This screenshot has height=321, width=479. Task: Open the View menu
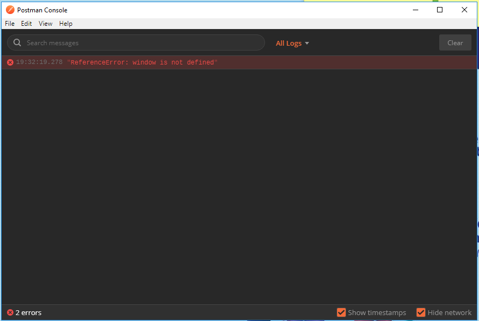click(x=46, y=24)
